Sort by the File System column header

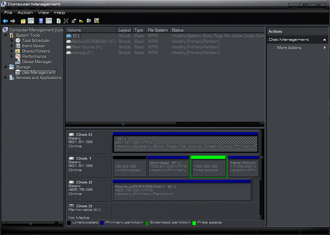(x=158, y=30)
